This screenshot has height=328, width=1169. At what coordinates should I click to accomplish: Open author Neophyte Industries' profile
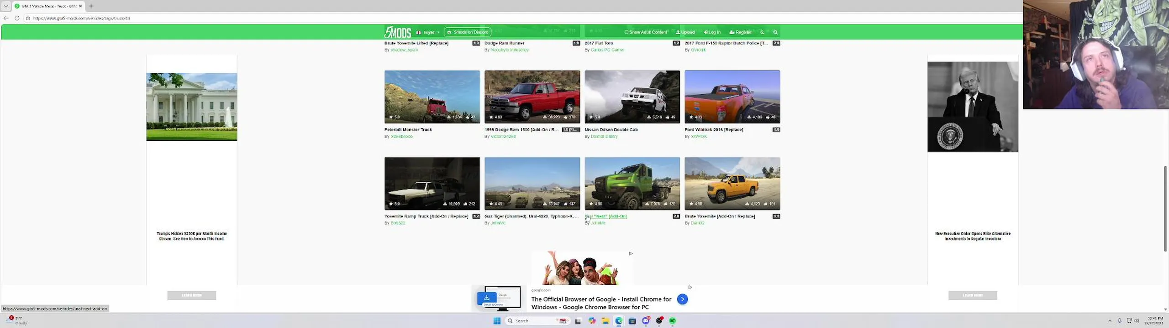509,50
